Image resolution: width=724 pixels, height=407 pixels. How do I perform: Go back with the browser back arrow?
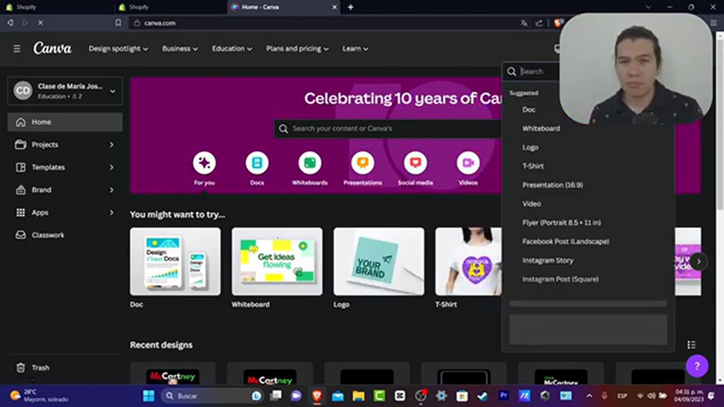[10, 23]
